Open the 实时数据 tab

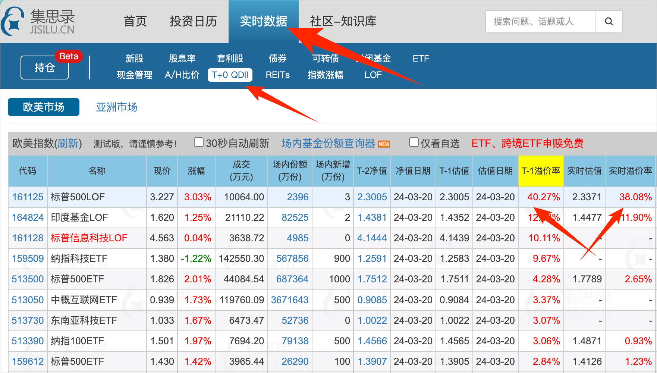263,21
